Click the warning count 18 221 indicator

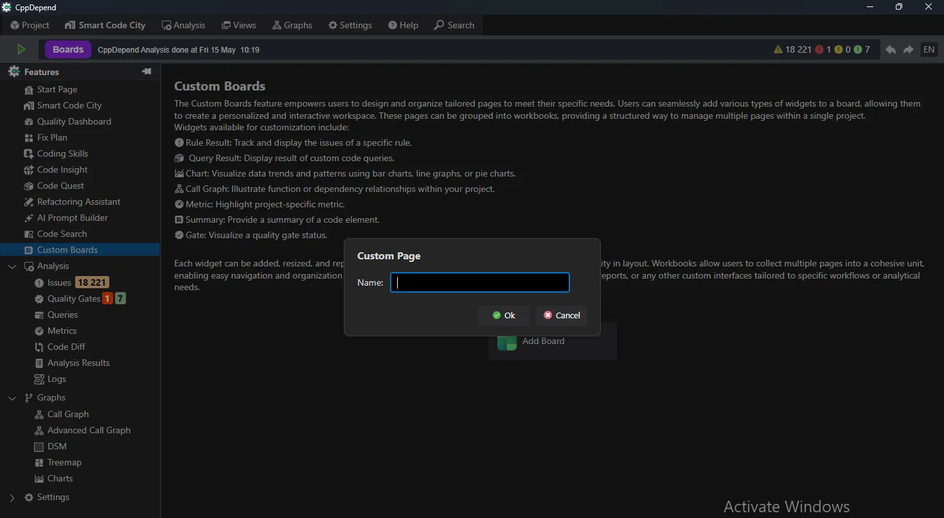click(792, 49)
